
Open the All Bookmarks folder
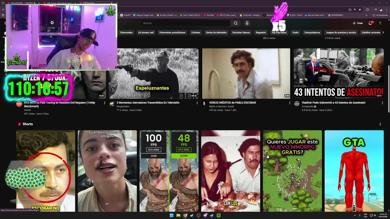click(x=380, y=15)
